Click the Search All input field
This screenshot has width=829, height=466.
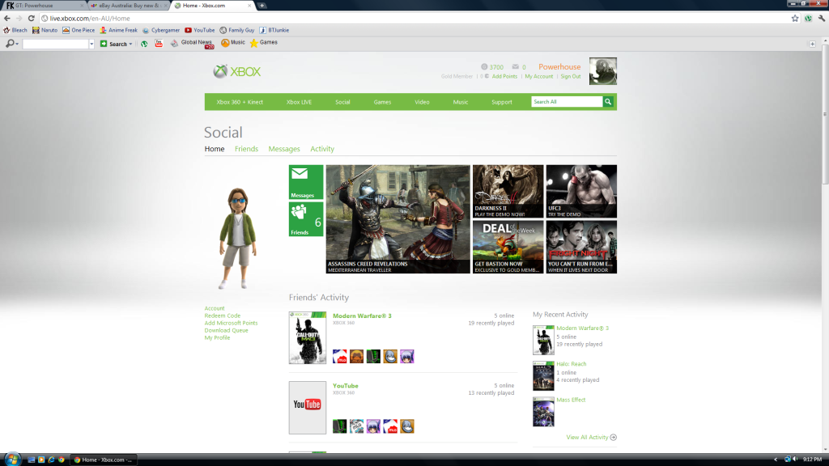tap(566, 102)
